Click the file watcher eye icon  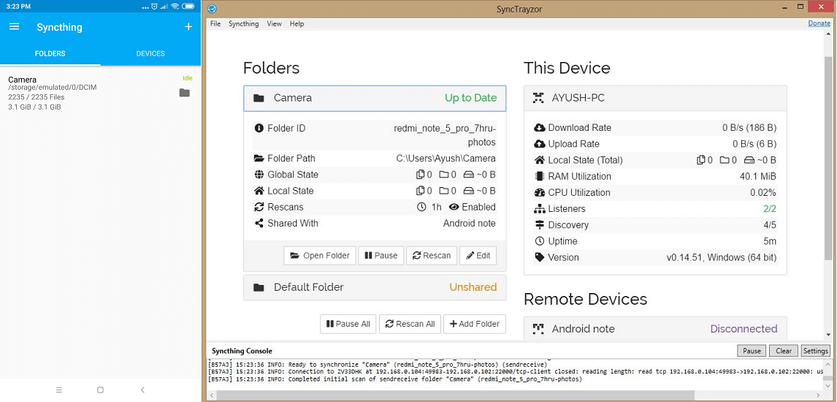(454, 207)
